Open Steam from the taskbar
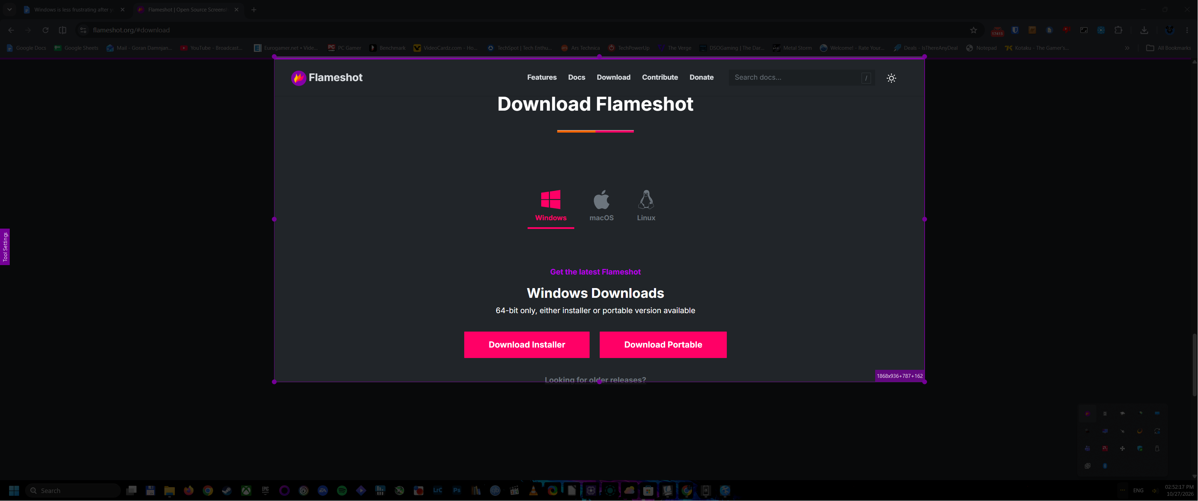Viewport: 1198px width, 501px height. coord(227,491)
